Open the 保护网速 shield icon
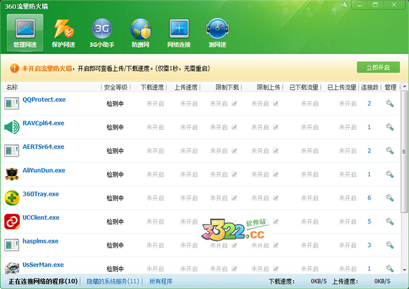409x289 pixels. click(64, 33)
